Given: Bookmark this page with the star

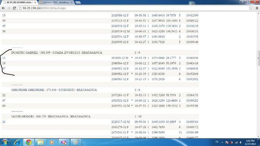Looking at the screenshot, I should [x=251, y=8].
